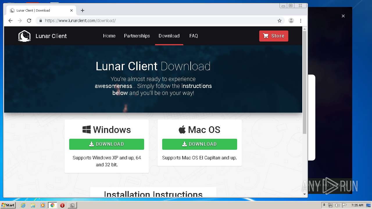This screenshot has width=372, height=209.
Task: Switch to the last taskbar app
Action: click(x=72, y=205)
